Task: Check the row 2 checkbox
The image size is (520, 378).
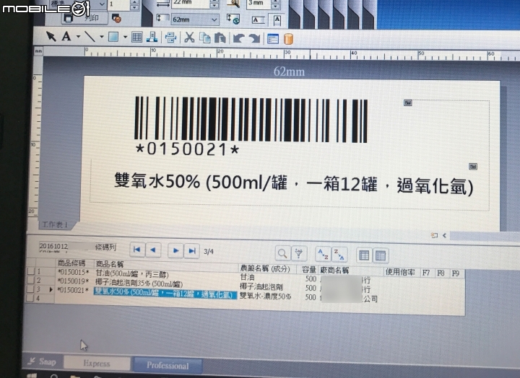Action: tap(31, 280)
